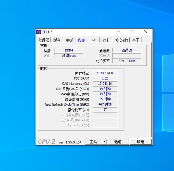Click the tRP 19 时钟 value
The image size is (174, 171).
[x=105, y=94]
